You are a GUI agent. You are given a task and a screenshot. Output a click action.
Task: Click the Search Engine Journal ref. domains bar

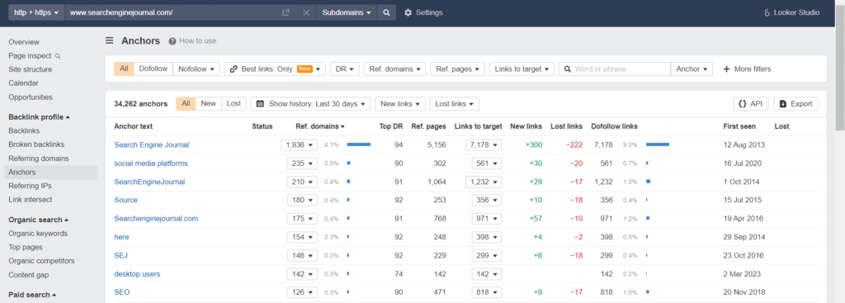[x=358, y=144]
